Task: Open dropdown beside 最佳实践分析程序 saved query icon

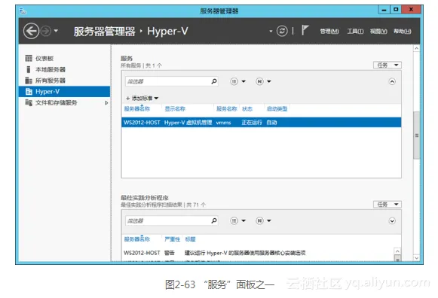Action: (x=269, y=220)
